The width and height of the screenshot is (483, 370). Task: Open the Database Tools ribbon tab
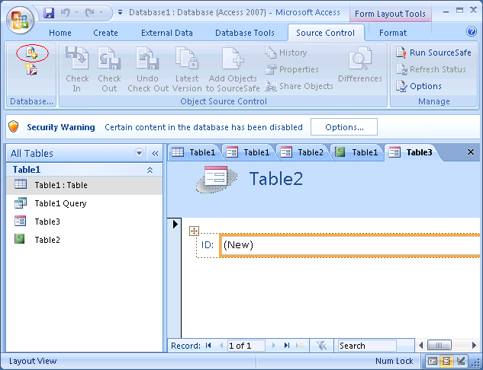(244, 33)
